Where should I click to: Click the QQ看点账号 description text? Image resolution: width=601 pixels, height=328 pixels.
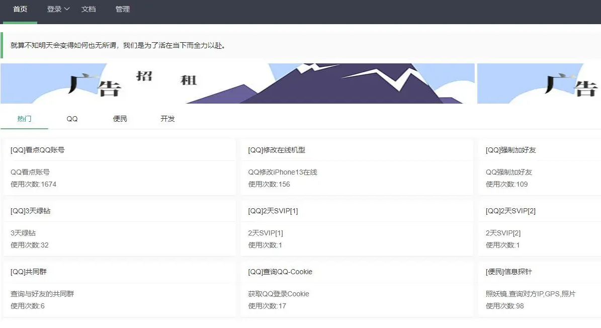coord(30,173)
